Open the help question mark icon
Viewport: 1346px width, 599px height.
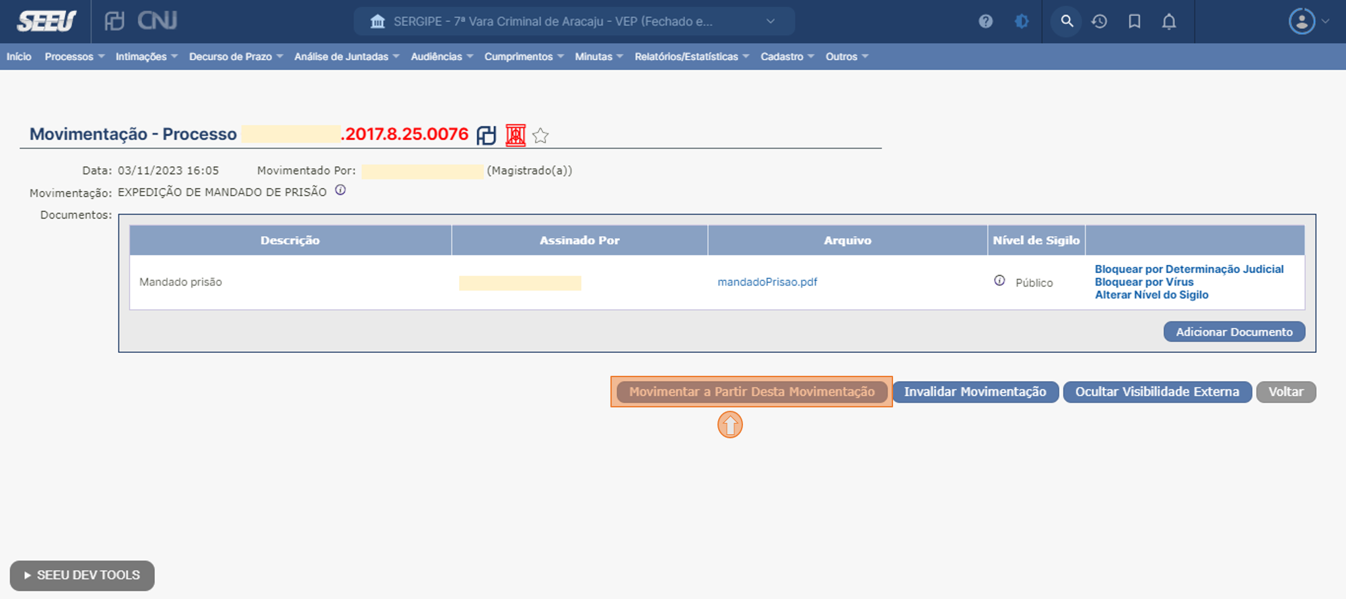coord(985,22)
